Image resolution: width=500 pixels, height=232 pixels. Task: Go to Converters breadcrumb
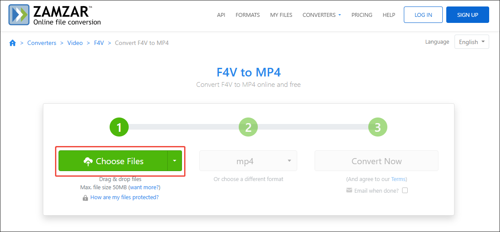[42, 43]
